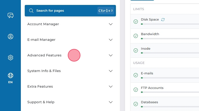
Task: Focus the Search for pages field
Action: tap(65, 11)
